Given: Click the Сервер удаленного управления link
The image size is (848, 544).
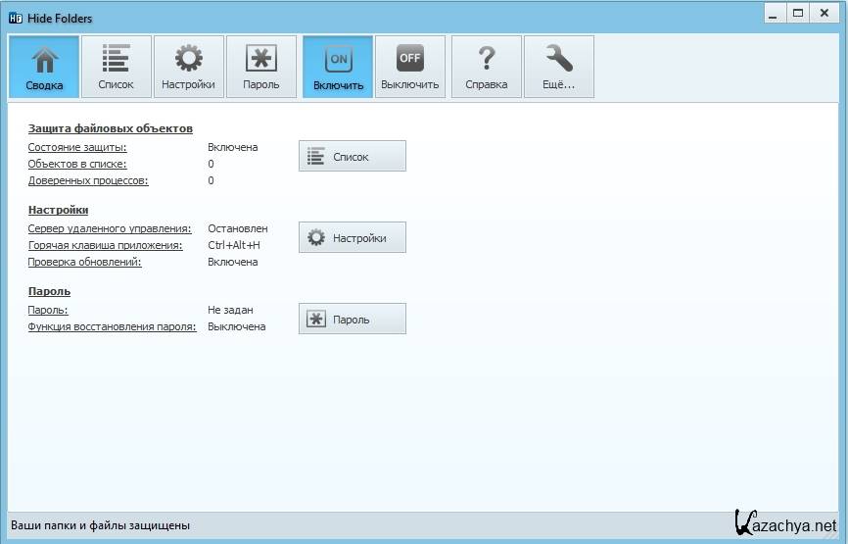Looking at the screenshot, I should tap(110, 228).
